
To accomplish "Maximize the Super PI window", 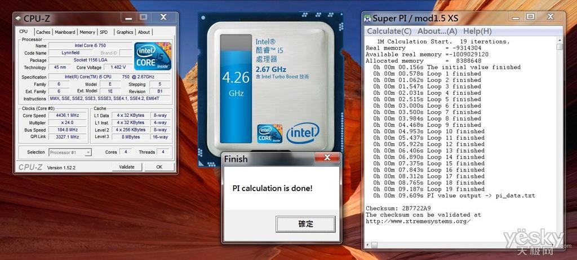I will [x=530, y=16].
